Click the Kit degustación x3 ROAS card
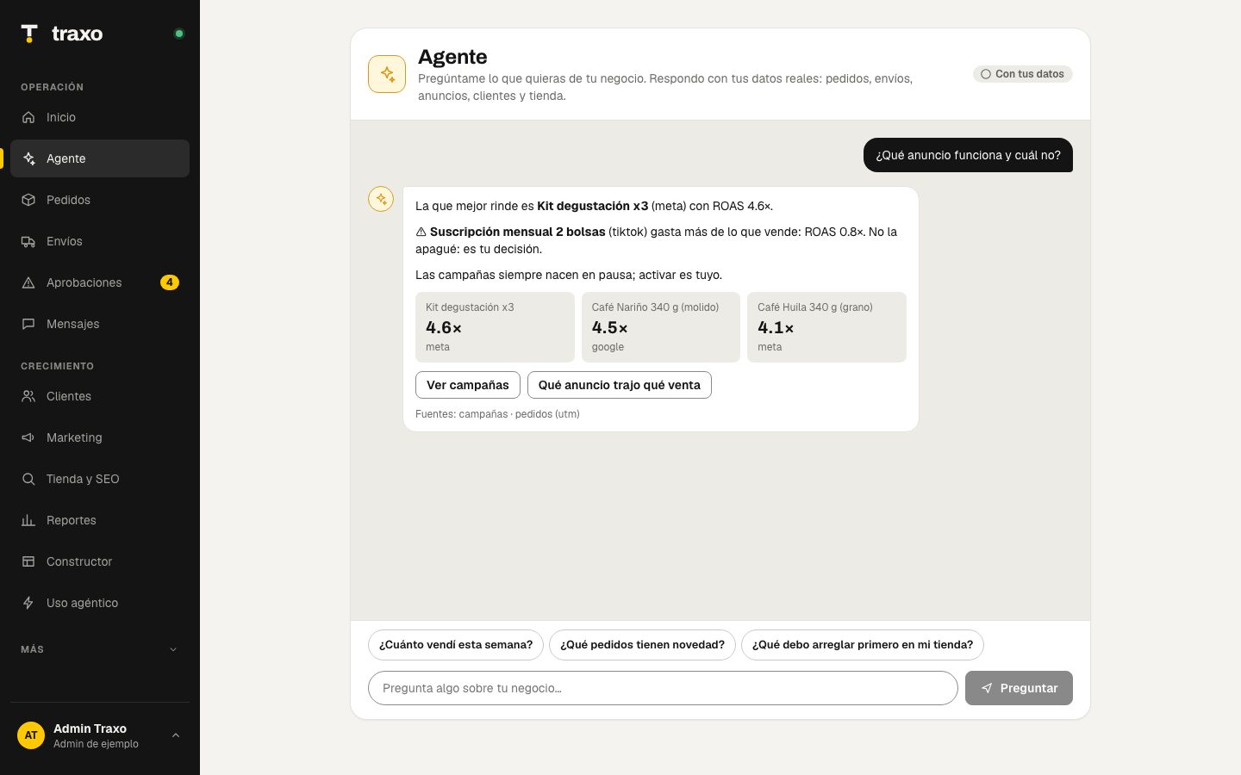The image size is (1241, 775). click(495, 327)
